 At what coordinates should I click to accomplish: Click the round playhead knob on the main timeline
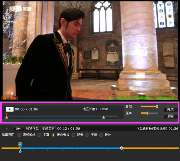coord(121,148)
